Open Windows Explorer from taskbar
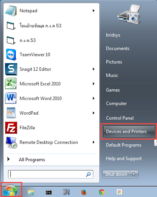Viewport: 157px width, 197px height. pyautogui.click(x=31, y=192)
